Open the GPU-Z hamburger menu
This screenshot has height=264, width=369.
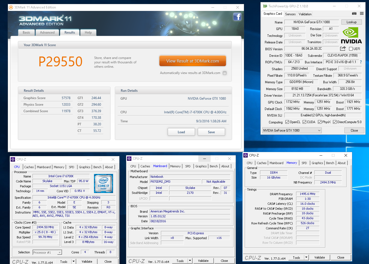[x=362, y=13]
